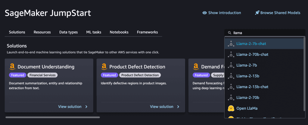View solution for Product Defect Detection
Screen dimensions: 308x125
pyautogui.click(x=165, y=107)
